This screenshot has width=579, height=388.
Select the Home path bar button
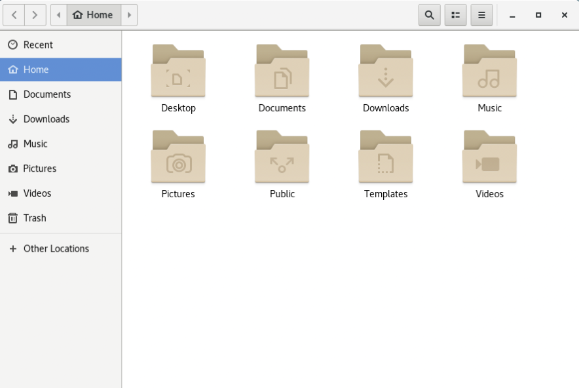click(94, 15)
